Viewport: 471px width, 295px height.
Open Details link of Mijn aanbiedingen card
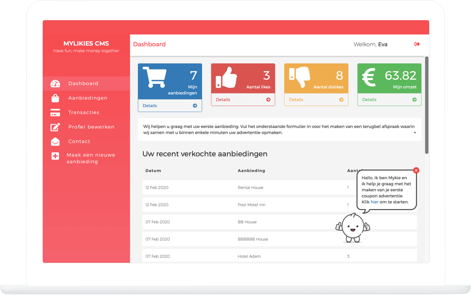click(x=150, y=106)
